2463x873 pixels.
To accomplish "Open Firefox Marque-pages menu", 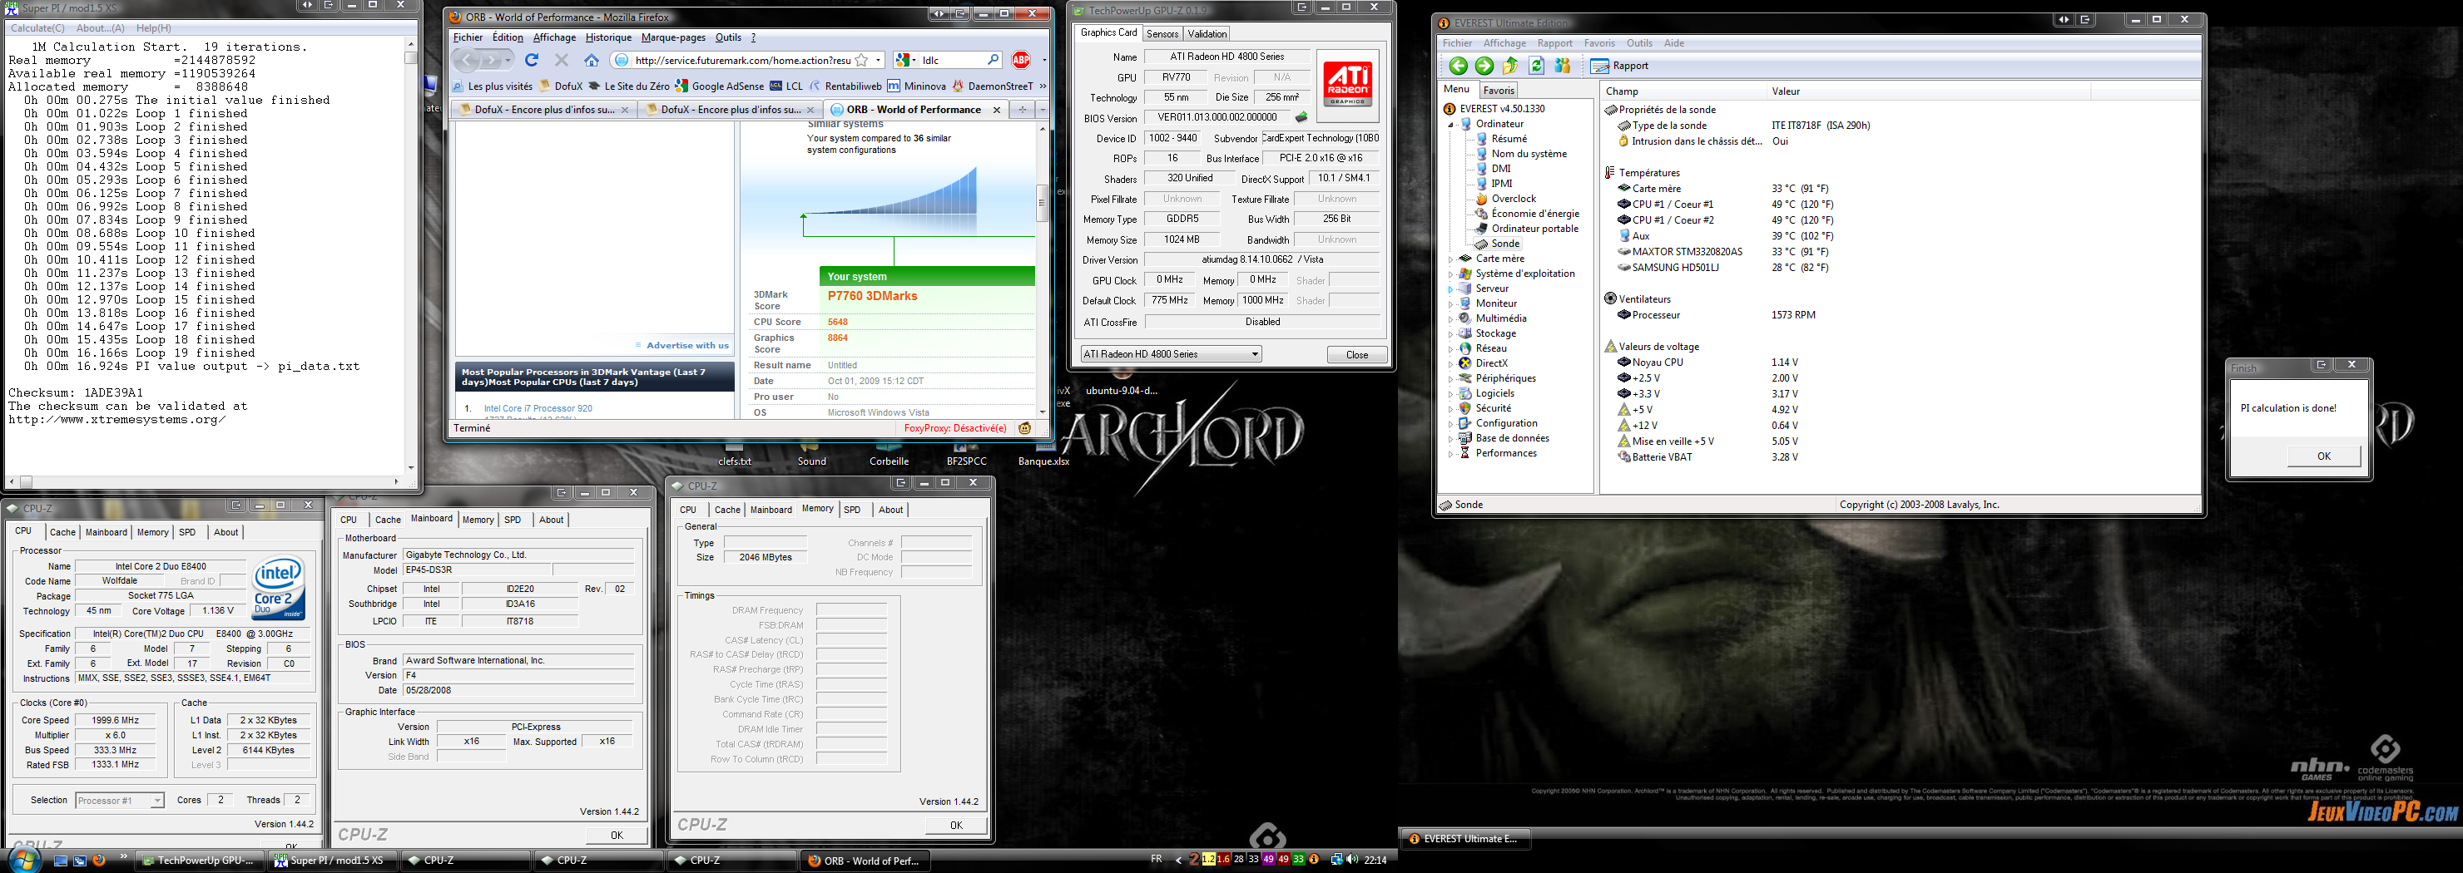I will pyautogui.click(x=673, y=37).
